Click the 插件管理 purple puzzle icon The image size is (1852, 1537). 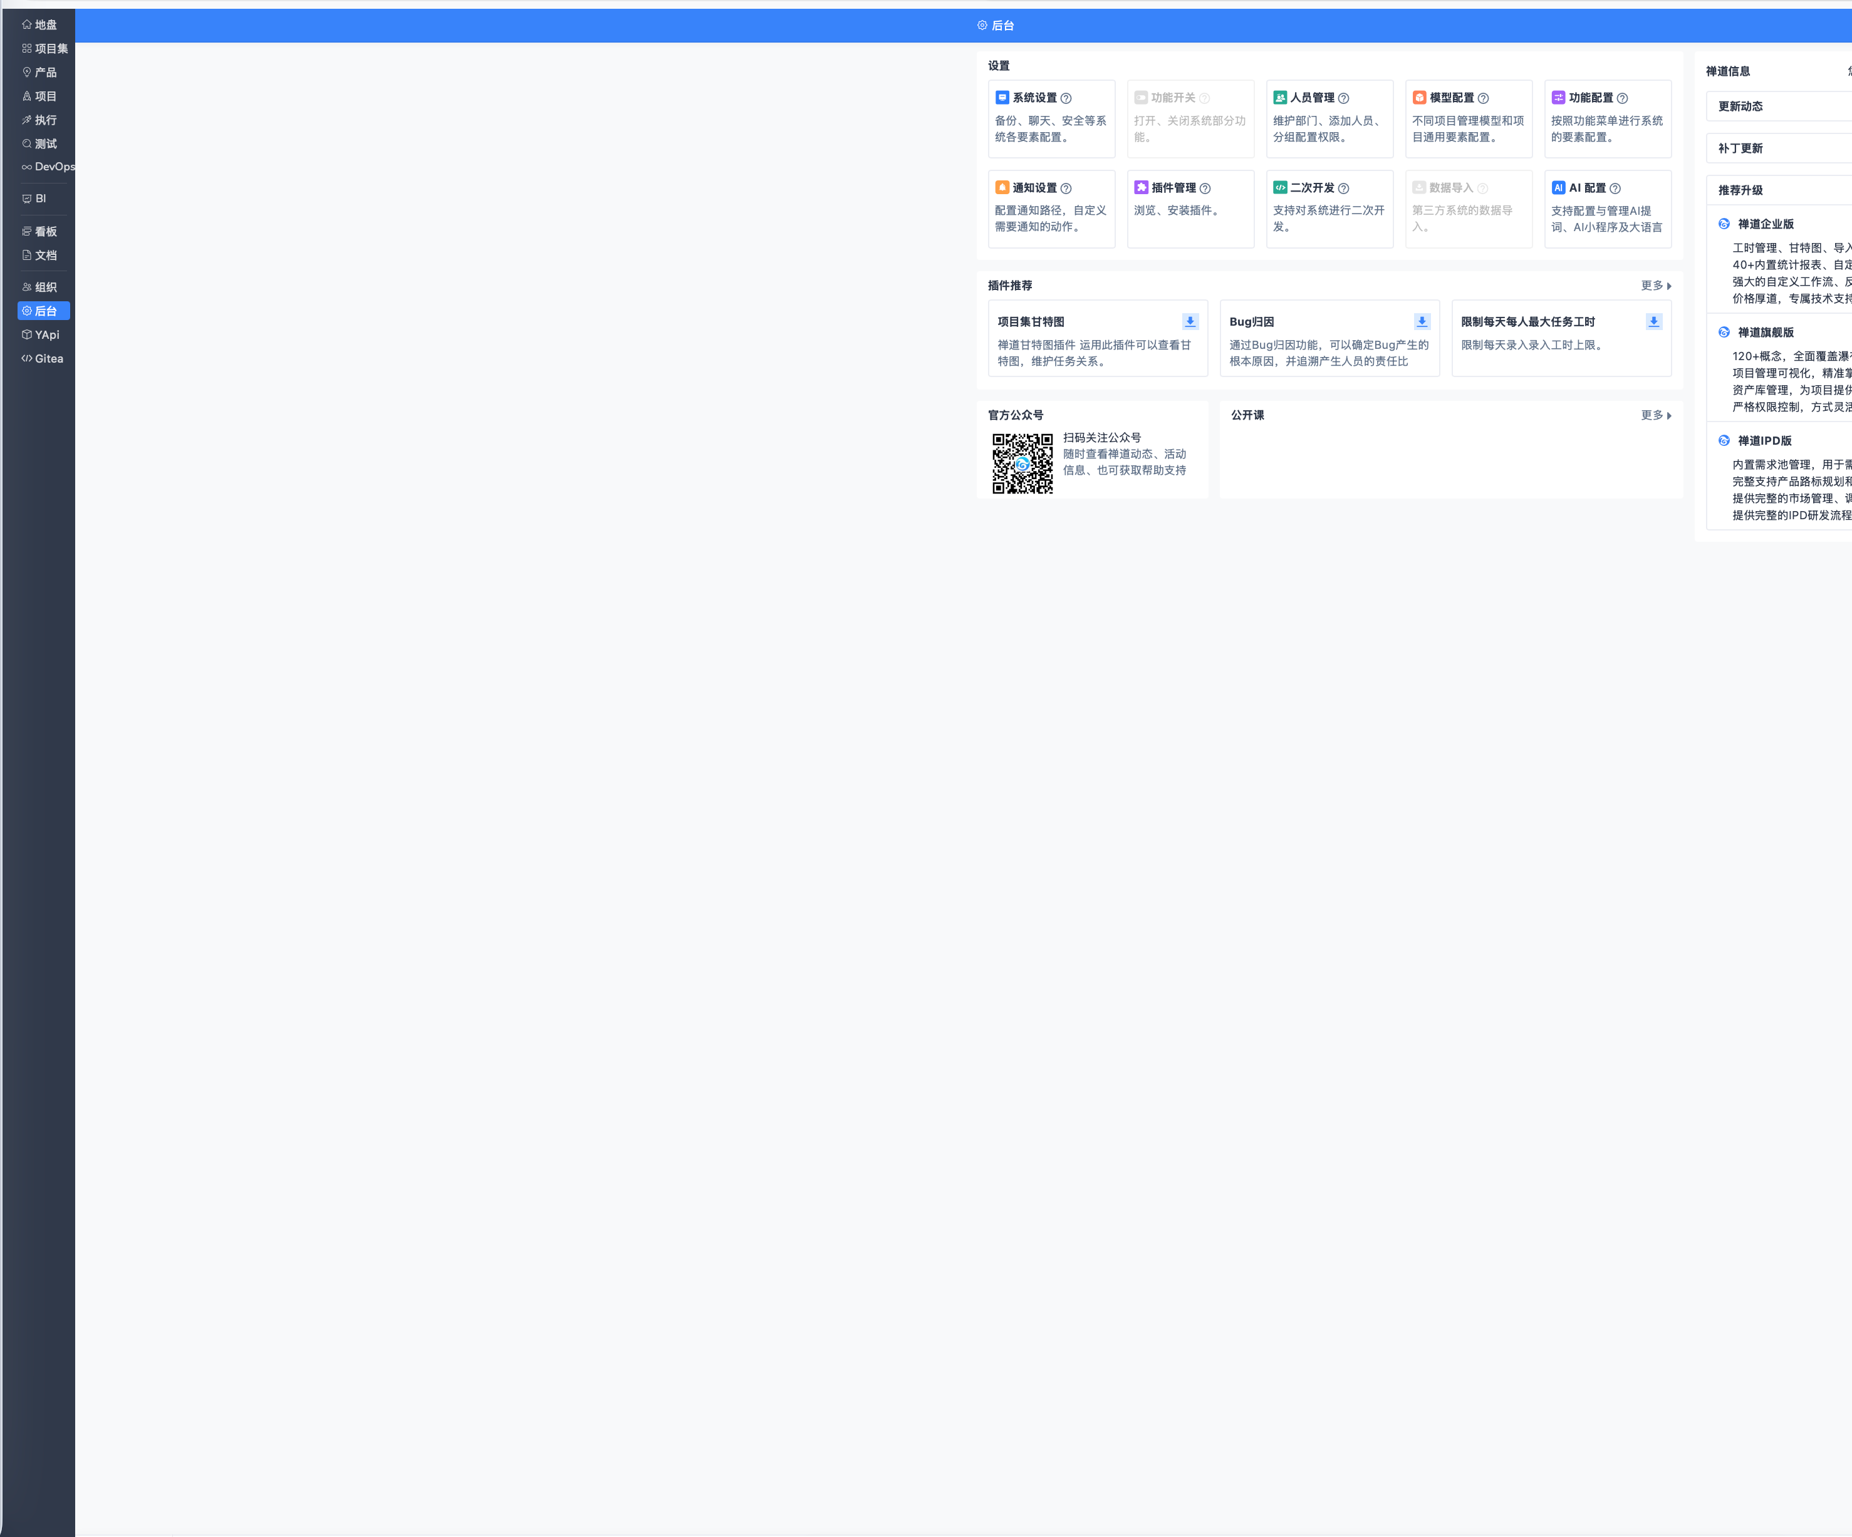pyautogui.click(x=1141, y=188)
